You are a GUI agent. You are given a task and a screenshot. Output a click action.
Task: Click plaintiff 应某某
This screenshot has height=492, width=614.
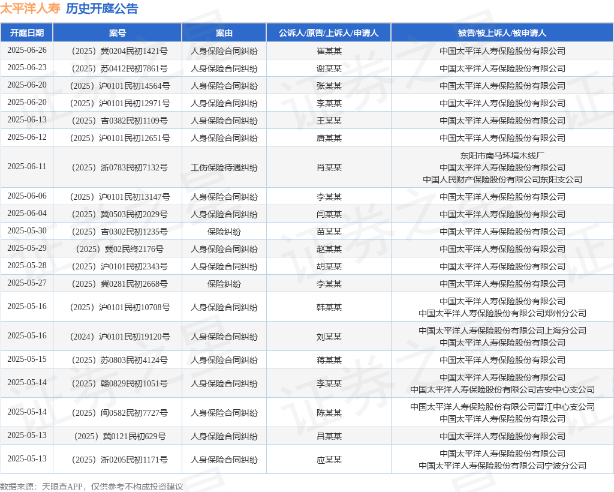click(x=329, y=460)
